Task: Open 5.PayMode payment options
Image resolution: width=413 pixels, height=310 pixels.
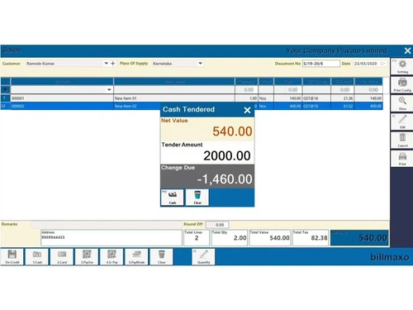Action: [136, 257]
